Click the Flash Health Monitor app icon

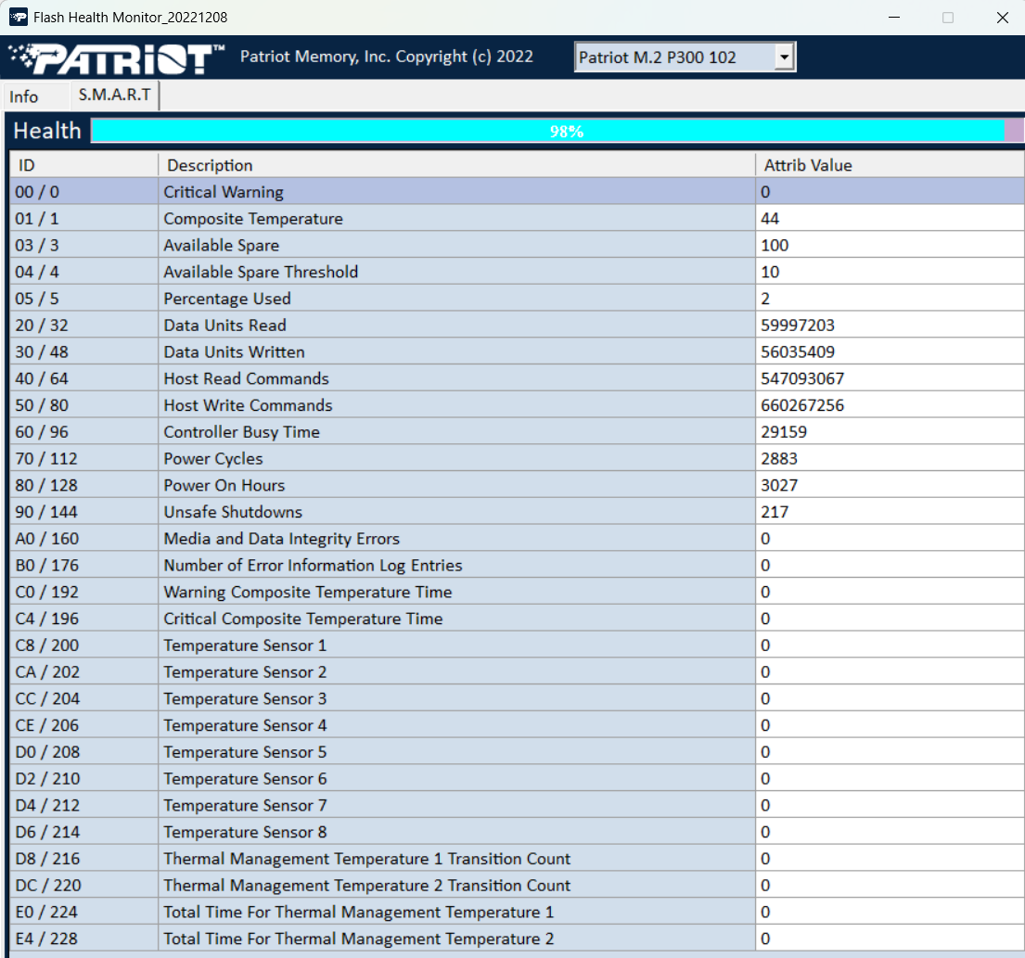click(19, 17)
